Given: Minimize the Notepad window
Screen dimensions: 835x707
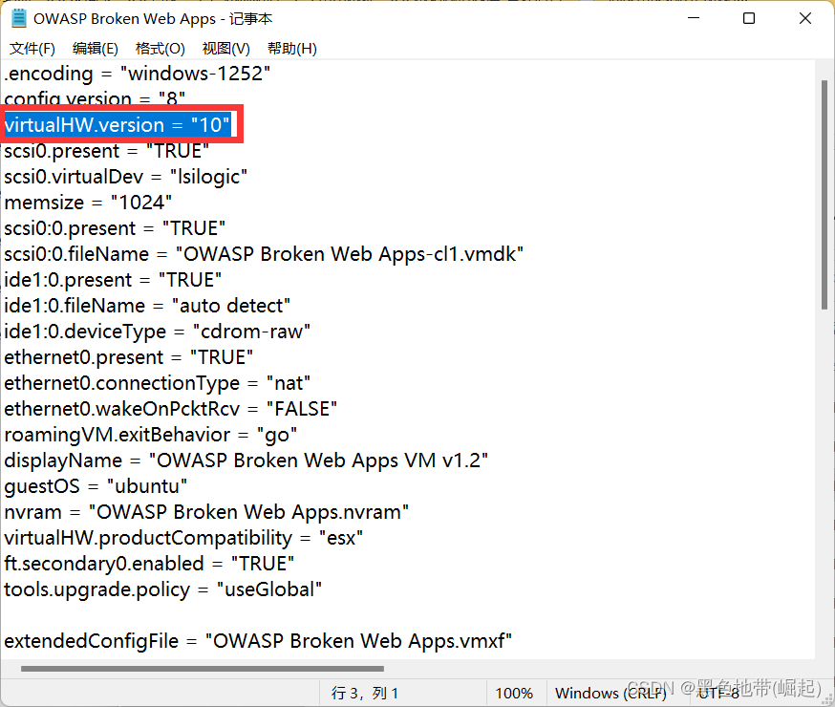Looking at the screenshot, I should coord(694,18).
